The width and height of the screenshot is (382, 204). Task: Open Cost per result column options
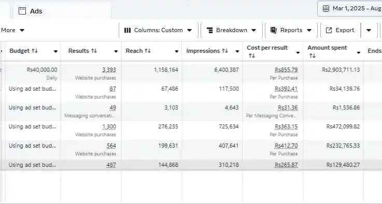pyautogui.click(x=298, y=53)
